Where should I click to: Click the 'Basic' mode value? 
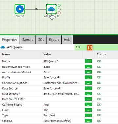coord(47,67)
